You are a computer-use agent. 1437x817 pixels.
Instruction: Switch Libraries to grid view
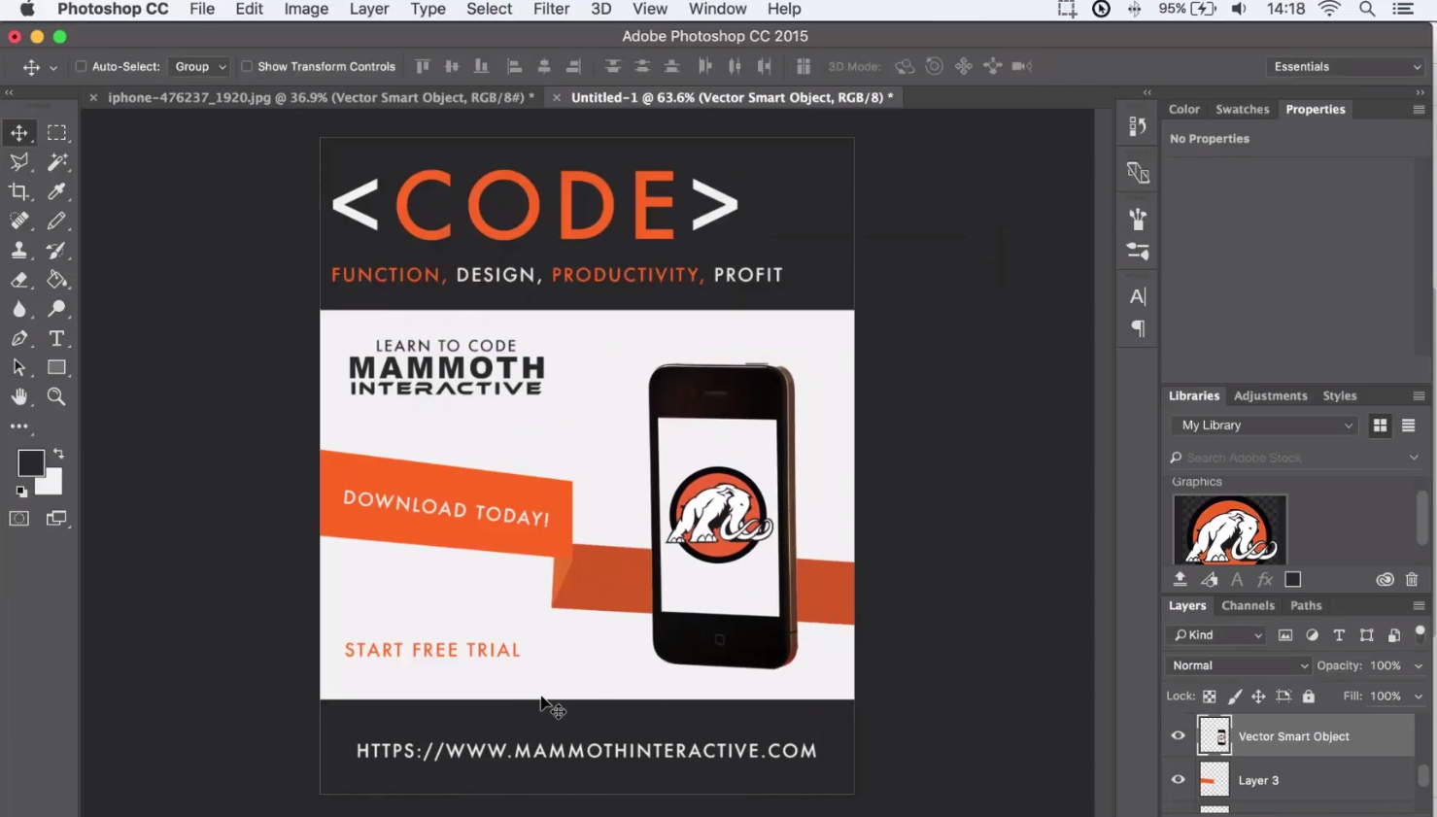pyautogui.click(x=1380, y=426)
